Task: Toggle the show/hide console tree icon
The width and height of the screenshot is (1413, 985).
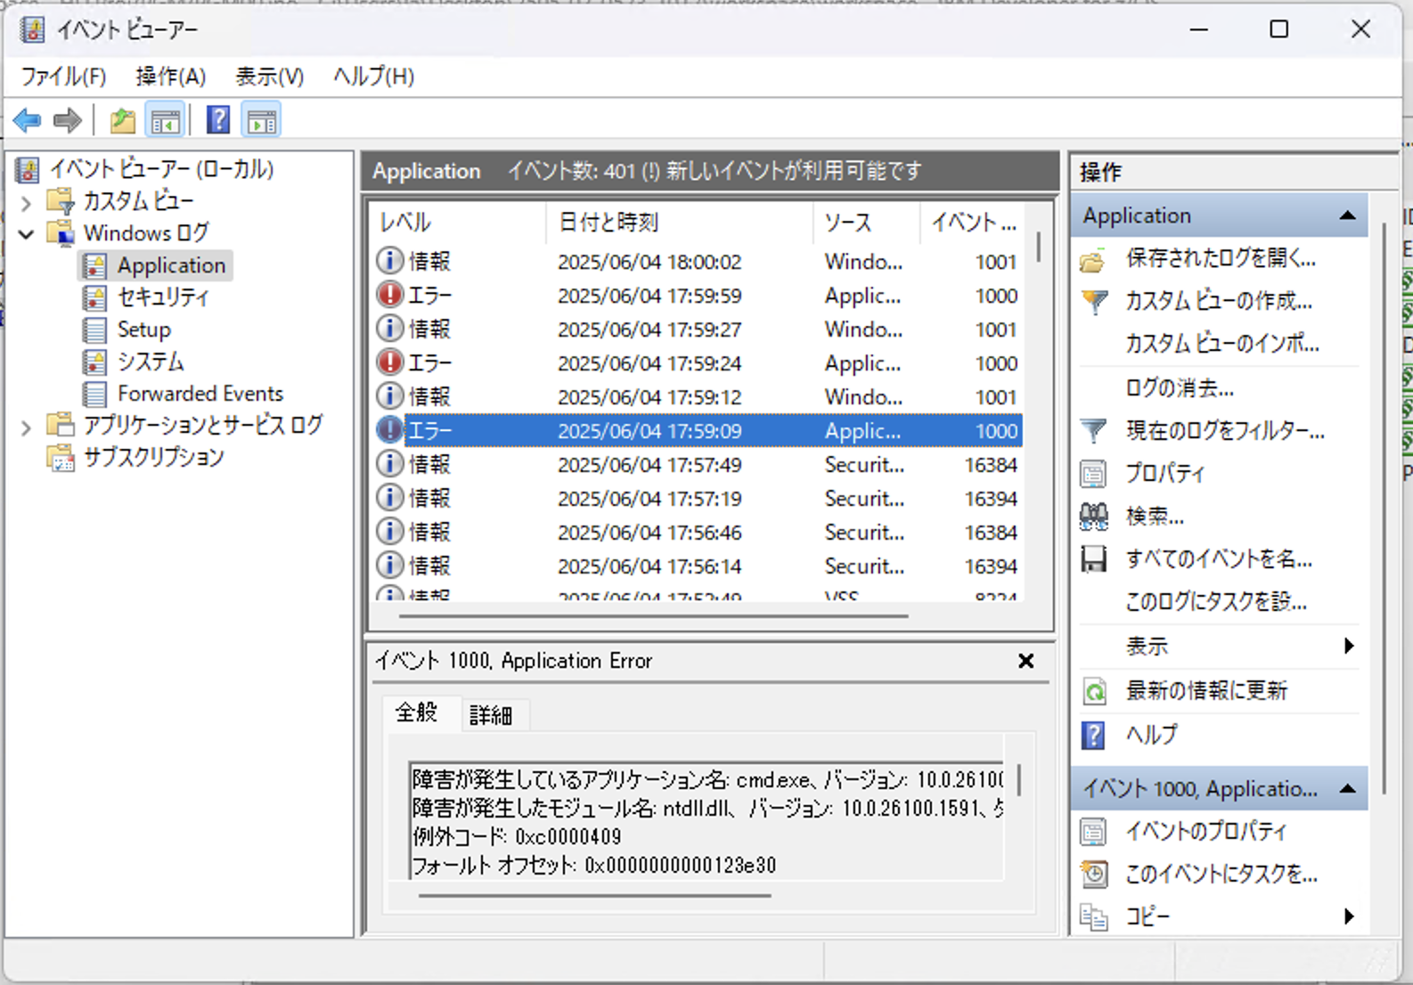Action: [x=166, y=120]
